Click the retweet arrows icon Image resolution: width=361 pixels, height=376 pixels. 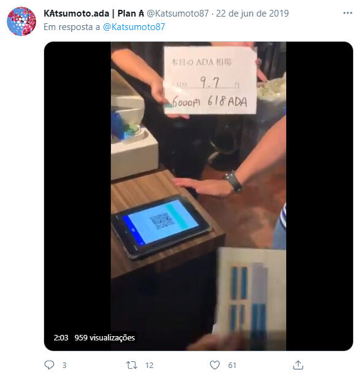point(132,365)
